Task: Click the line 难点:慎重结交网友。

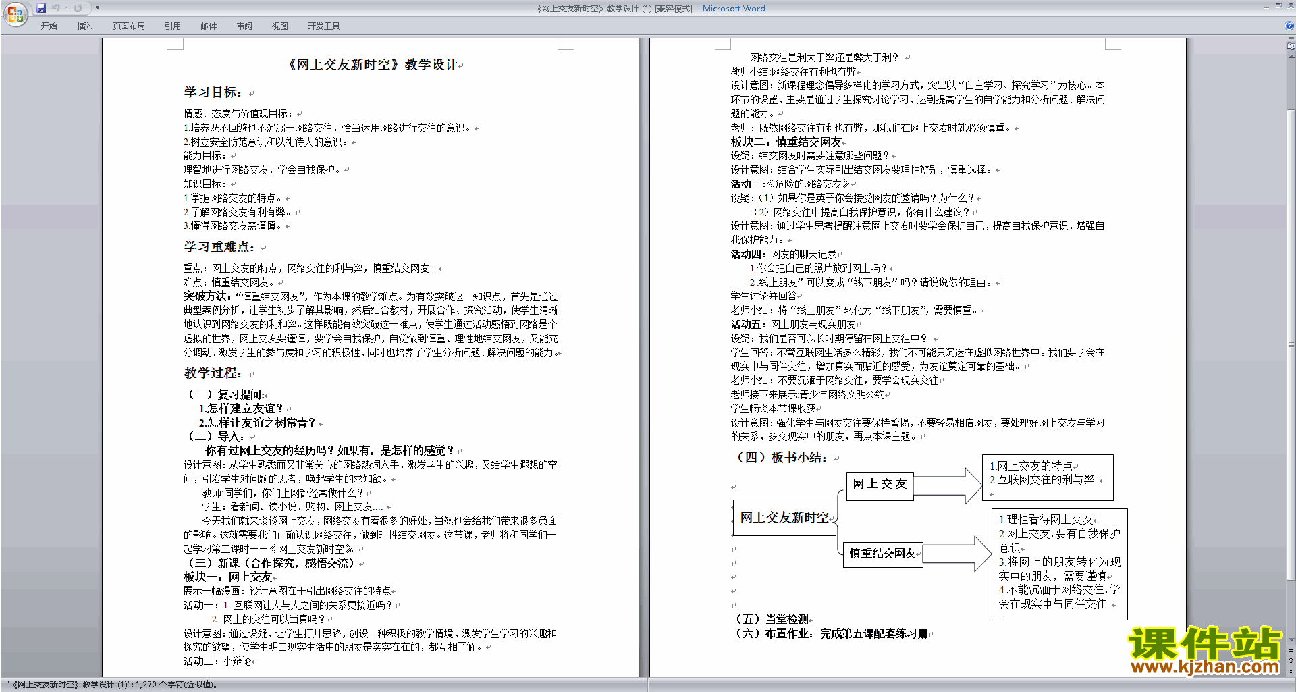Action: click(230, 282)
